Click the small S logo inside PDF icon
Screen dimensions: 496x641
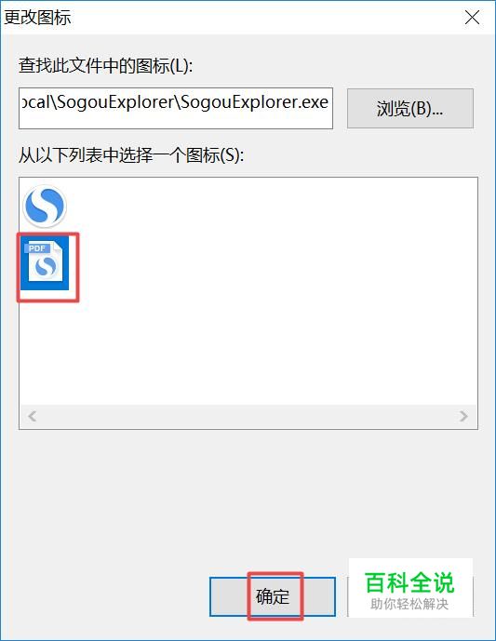pos(46,267)
